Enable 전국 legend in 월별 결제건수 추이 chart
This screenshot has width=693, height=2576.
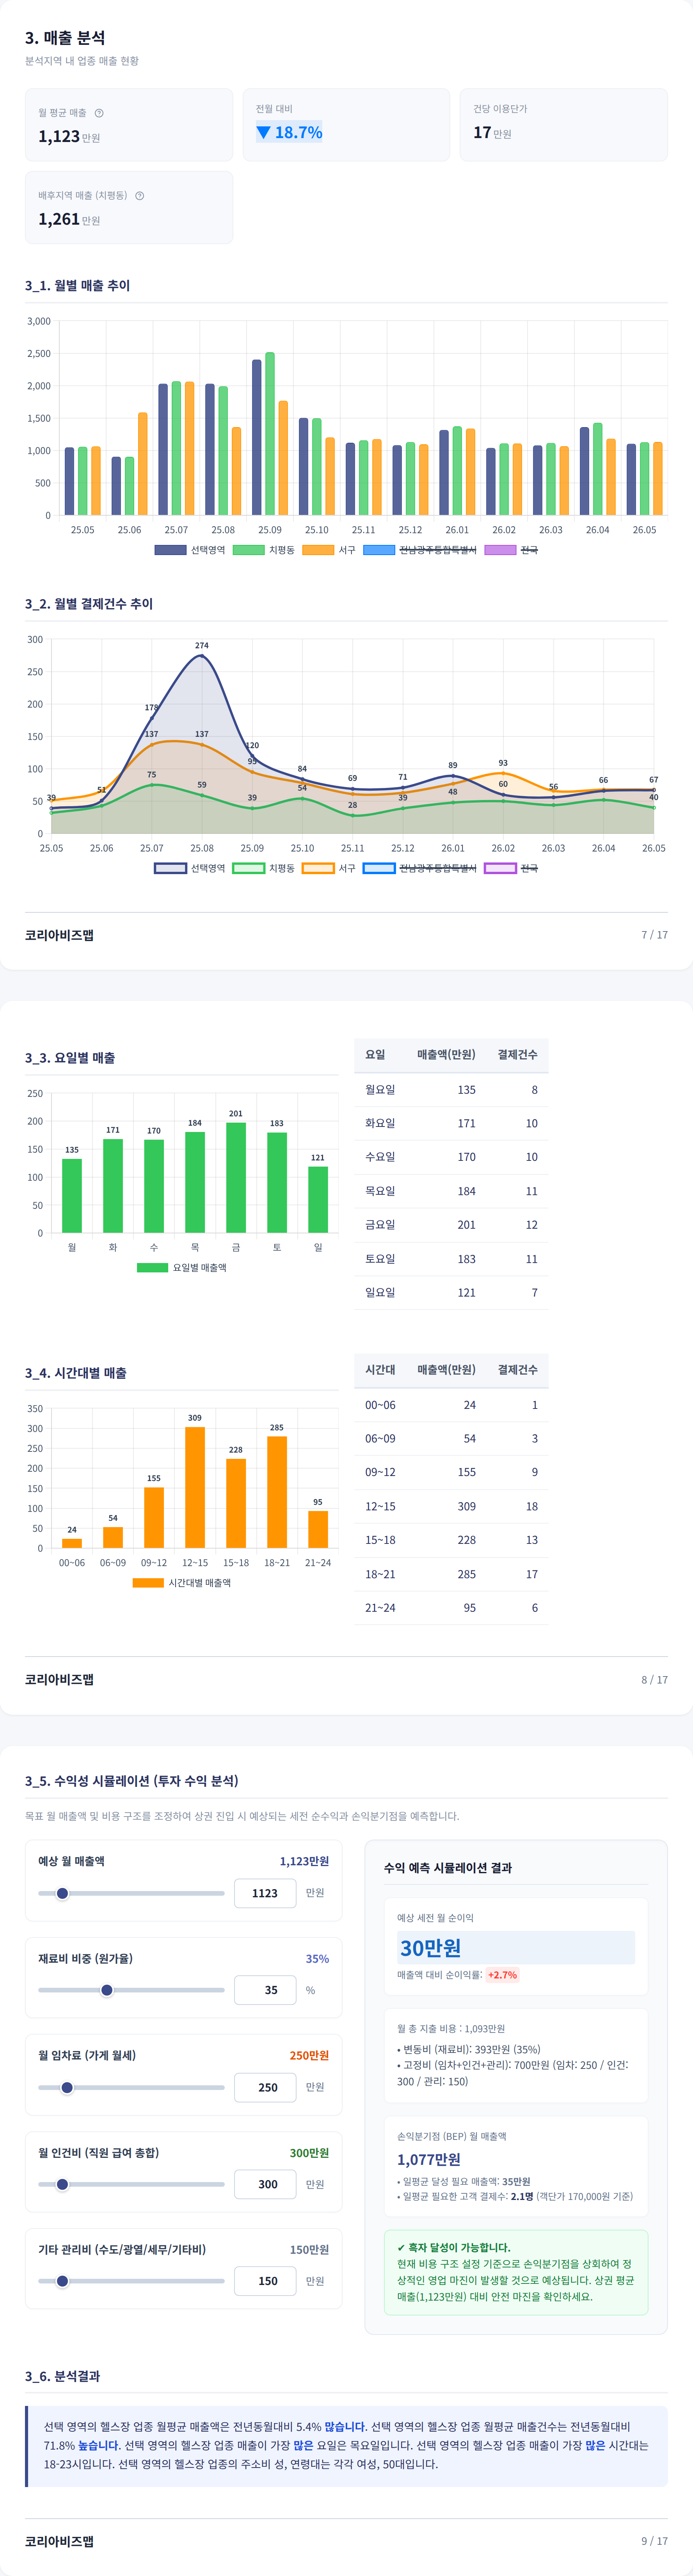coord(511,868)
